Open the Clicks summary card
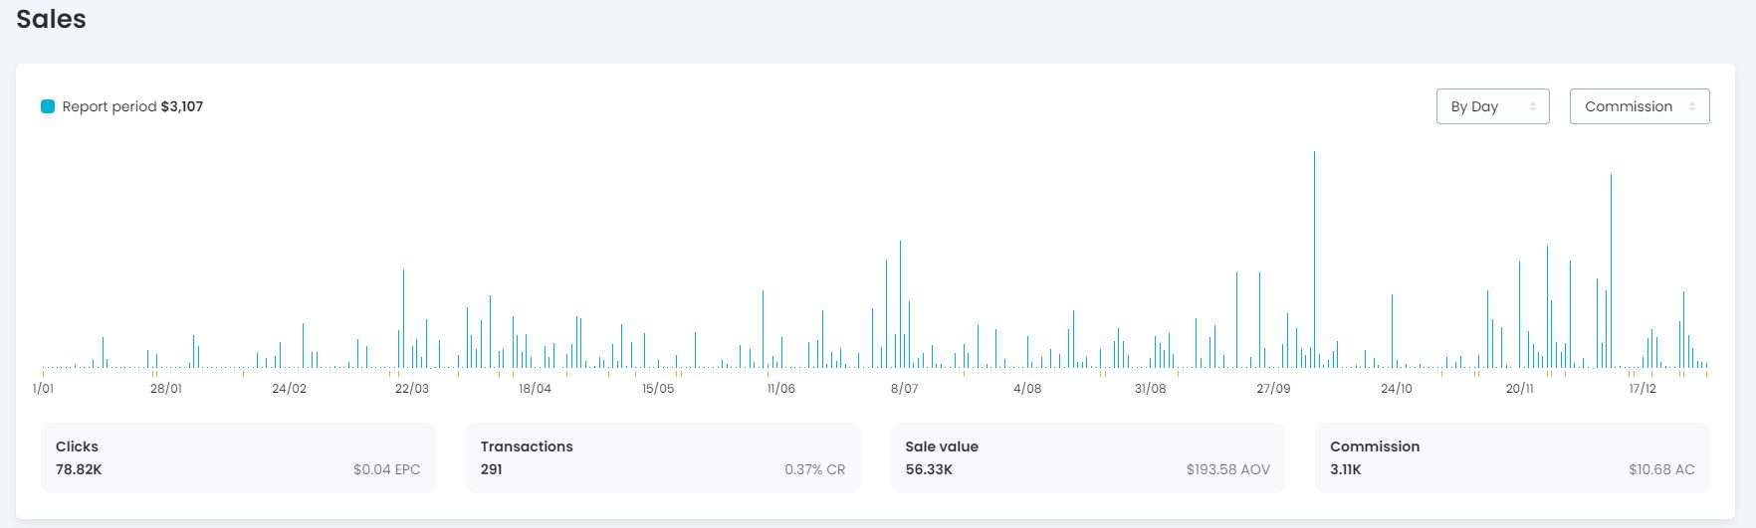 click(238, 458)
